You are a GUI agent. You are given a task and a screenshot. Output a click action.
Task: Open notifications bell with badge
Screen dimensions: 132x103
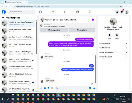tap(122, 12)
